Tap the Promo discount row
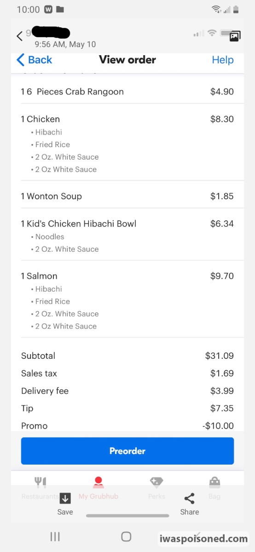This screenshot has height=552, width=255. (x=127, y=425)
